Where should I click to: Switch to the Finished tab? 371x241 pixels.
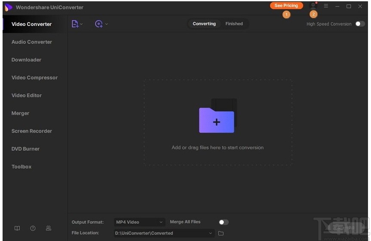234,24
